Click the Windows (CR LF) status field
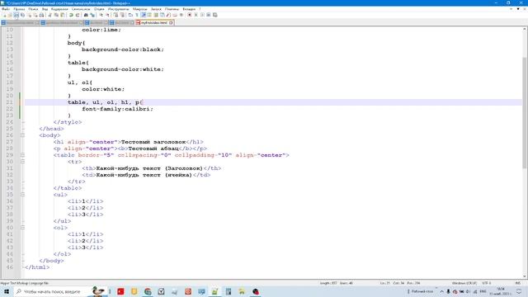This screenshot has height=297, width=528. [464, 283]
